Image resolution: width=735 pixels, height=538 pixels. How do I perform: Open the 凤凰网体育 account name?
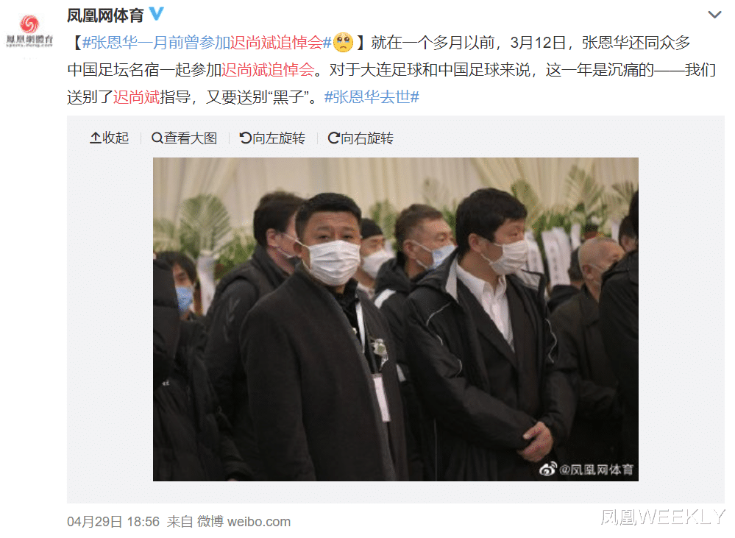click(105, 15)
